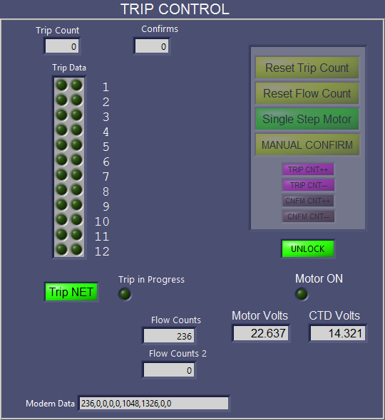Click the CNFM CNT-- button

point(308,216)
